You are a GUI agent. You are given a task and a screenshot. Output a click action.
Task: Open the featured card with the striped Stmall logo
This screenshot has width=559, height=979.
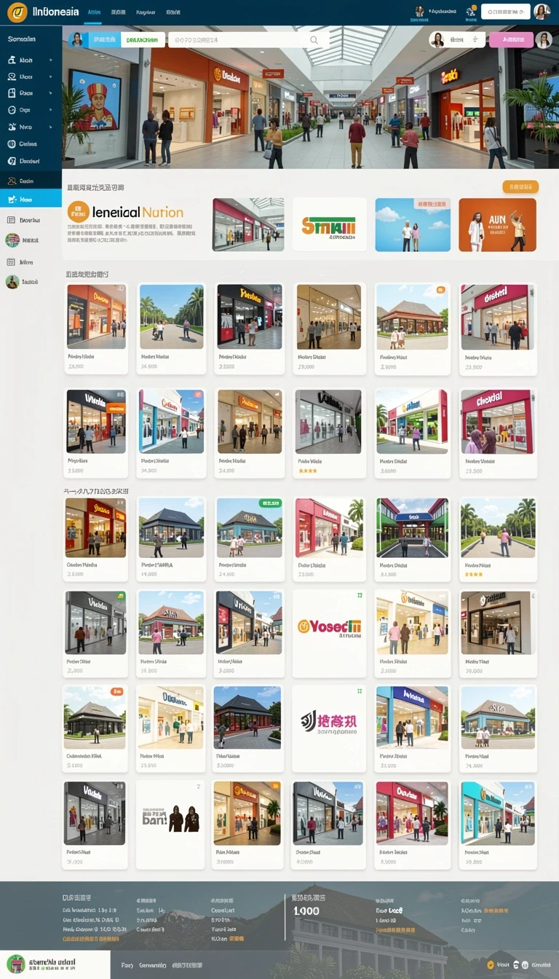(x=330, y=225)
